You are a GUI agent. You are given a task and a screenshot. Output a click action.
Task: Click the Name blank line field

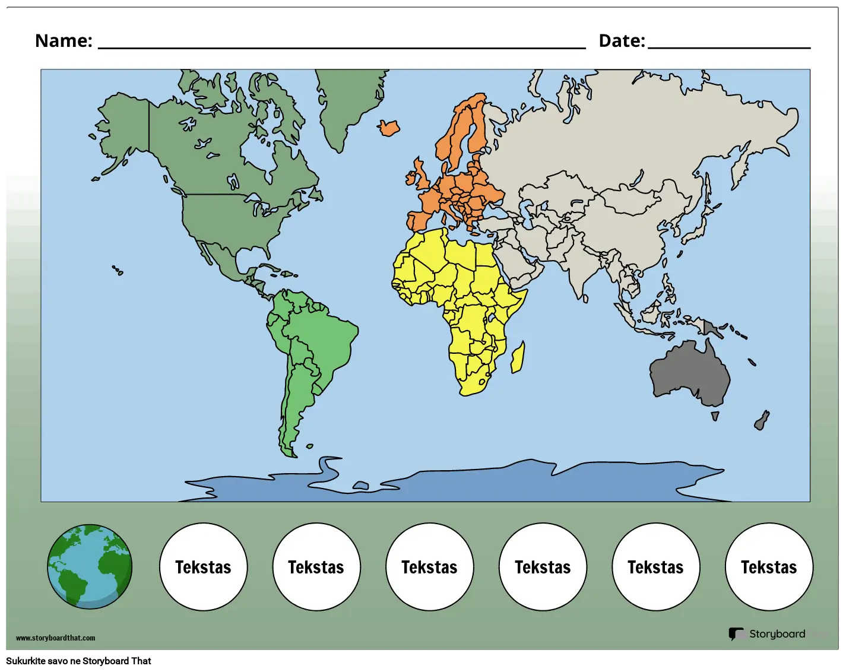tap(341, 42)
